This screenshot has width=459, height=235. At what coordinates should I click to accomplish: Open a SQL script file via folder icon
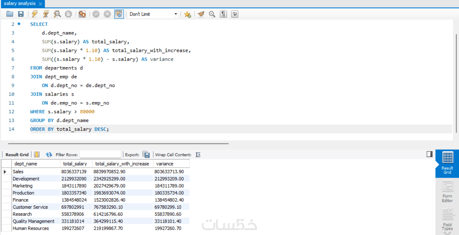point(10,14)
